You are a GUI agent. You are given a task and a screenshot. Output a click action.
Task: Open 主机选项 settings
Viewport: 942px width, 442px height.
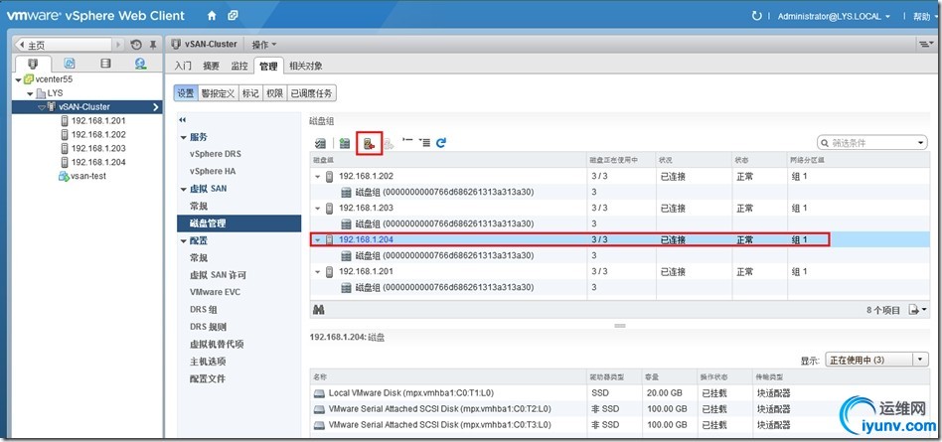[x=208, y=362]
